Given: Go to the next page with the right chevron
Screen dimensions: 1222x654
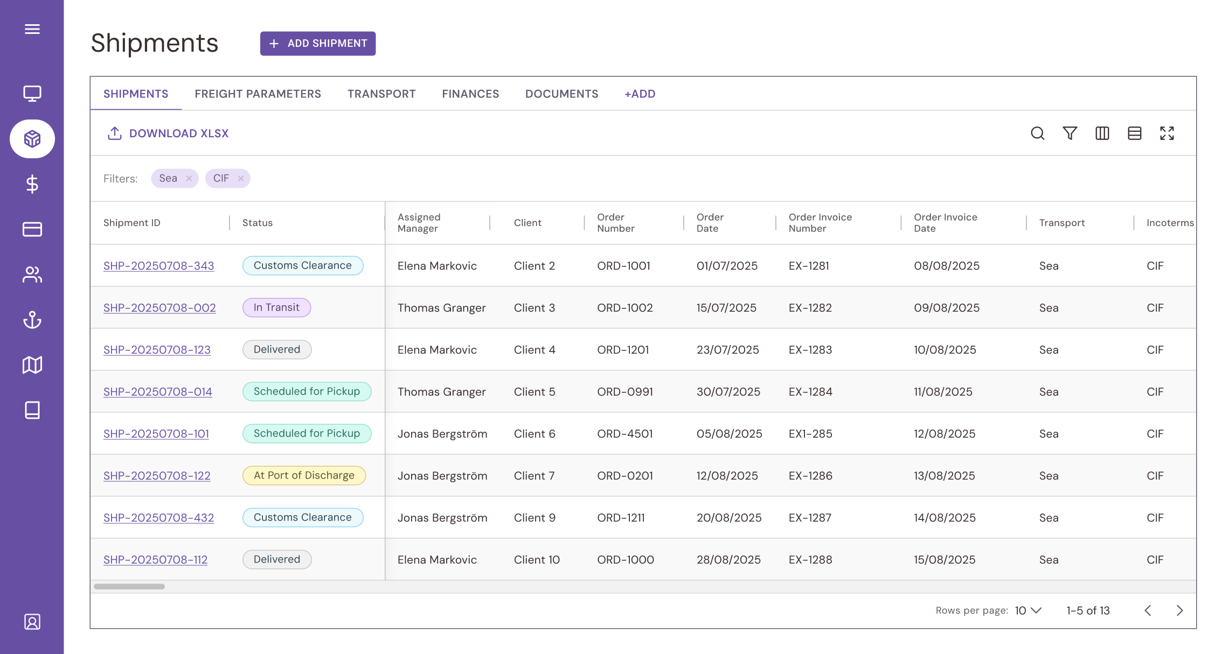Looking at the screenshot, I should [x=1179, y=610].
